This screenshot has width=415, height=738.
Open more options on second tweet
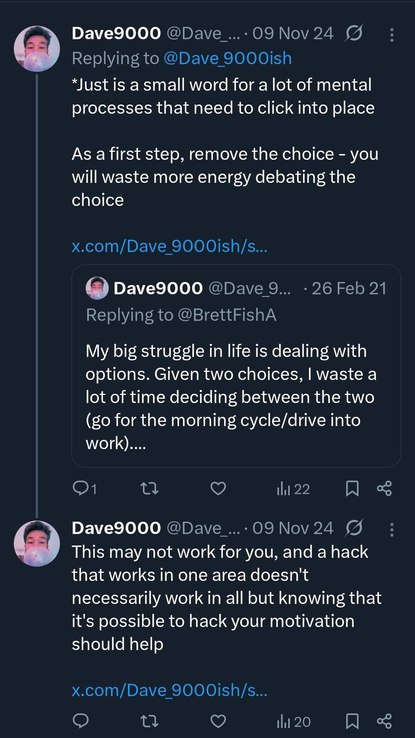[392, 530]
